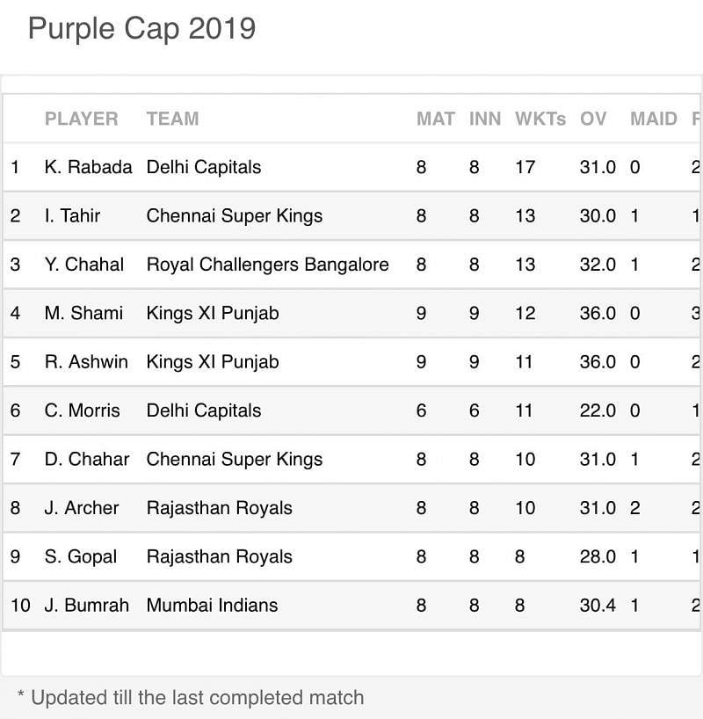Viewport: 703px width, 719px height.
Task: Select C. Morris in the list
Action: click(83, 410)
